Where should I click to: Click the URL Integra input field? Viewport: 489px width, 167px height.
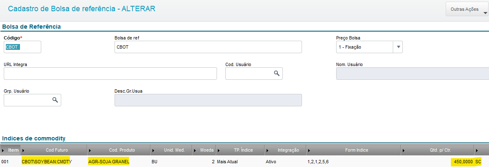click(x=110, y=74)
